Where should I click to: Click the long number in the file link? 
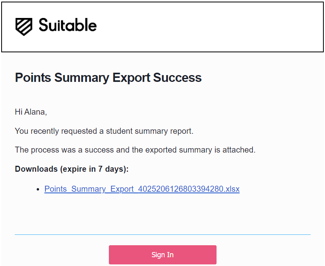[181, 189]
